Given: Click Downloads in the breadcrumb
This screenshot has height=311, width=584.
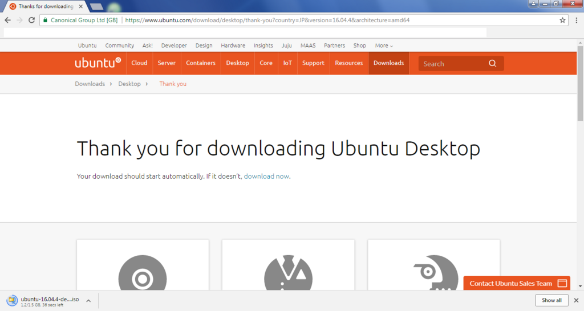Looking at the screenshot, I should (x=90, y=84).
